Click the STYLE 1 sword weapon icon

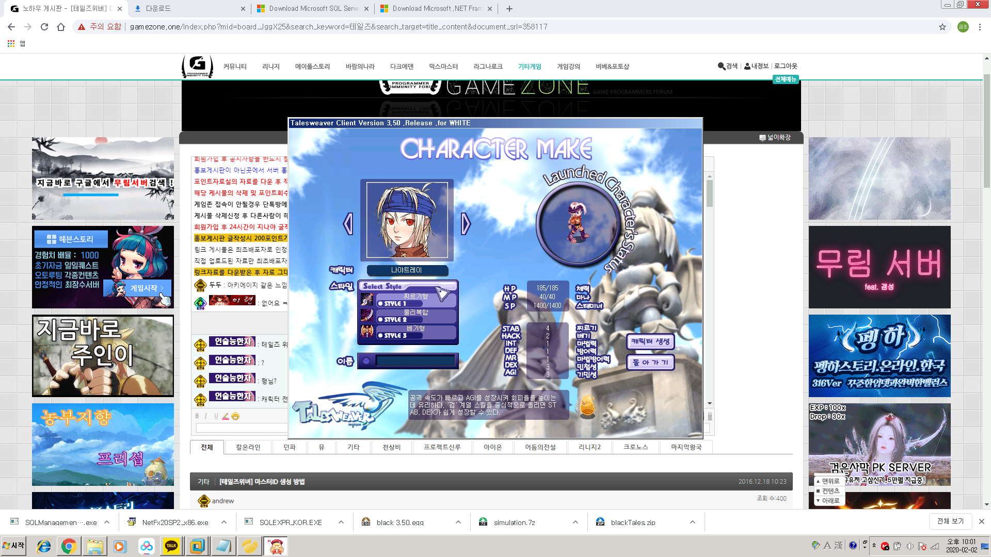coord(367,299)
